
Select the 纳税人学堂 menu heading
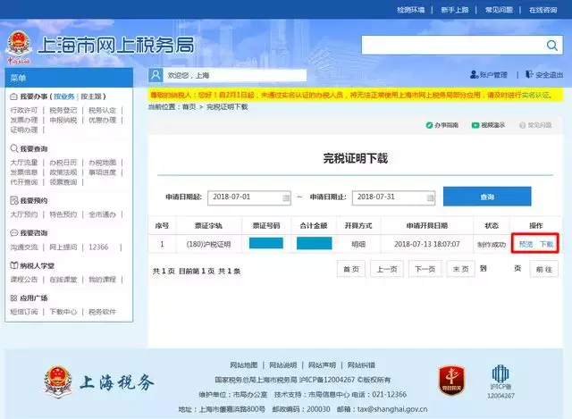pyautogui.click(x=37, y=266)
